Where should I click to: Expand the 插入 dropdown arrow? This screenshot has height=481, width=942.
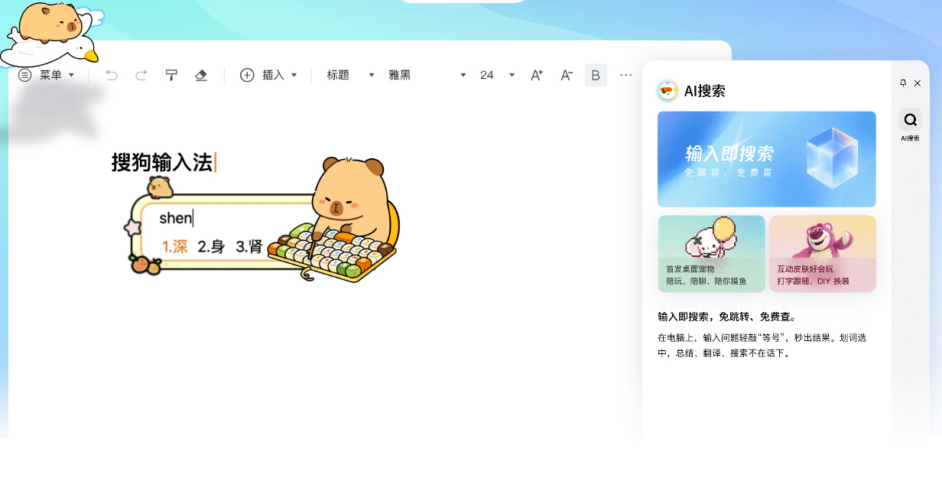294,75
